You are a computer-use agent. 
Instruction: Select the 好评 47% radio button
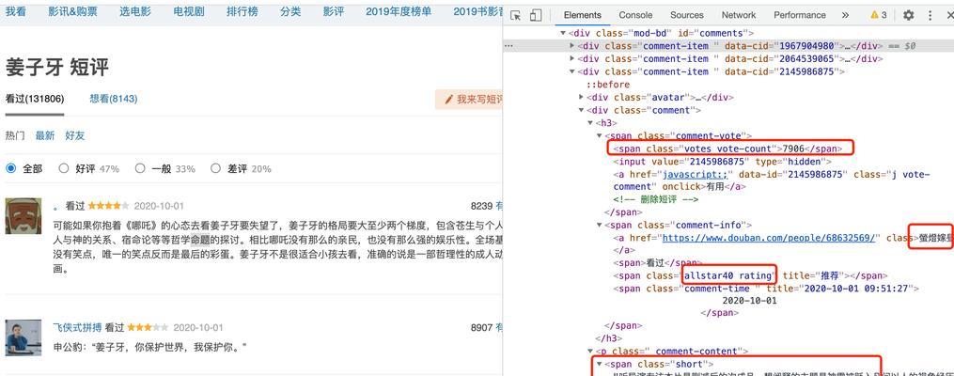click(63, 168)
